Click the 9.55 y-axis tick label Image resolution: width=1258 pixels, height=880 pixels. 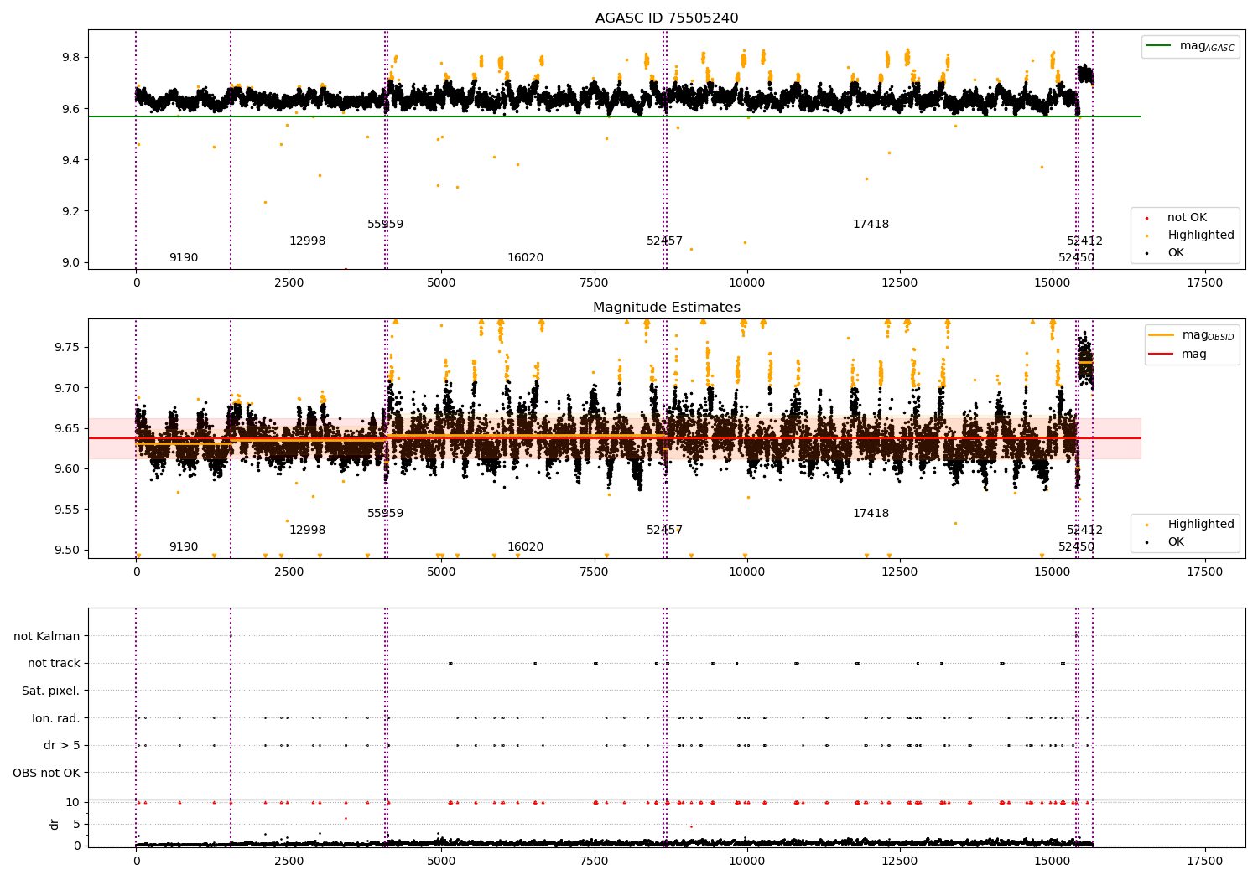tap(67, 510)
